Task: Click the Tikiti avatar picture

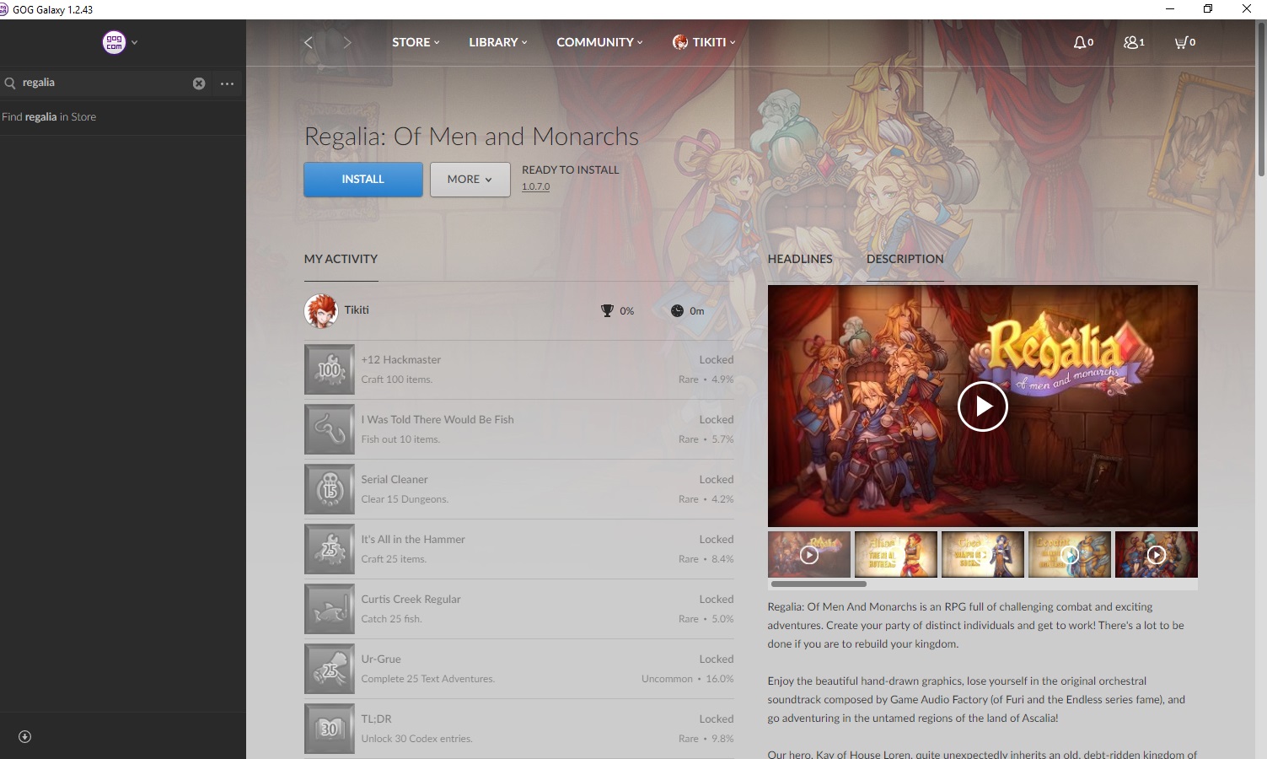Action: (x=320, y=311)
